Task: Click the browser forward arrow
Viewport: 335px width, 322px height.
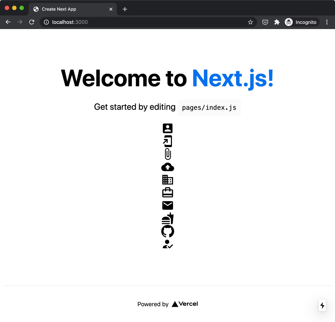Action: [x=20, y=22]
